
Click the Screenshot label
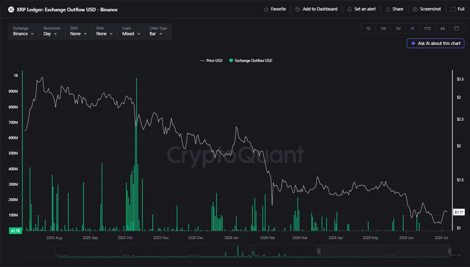point(430,9)
